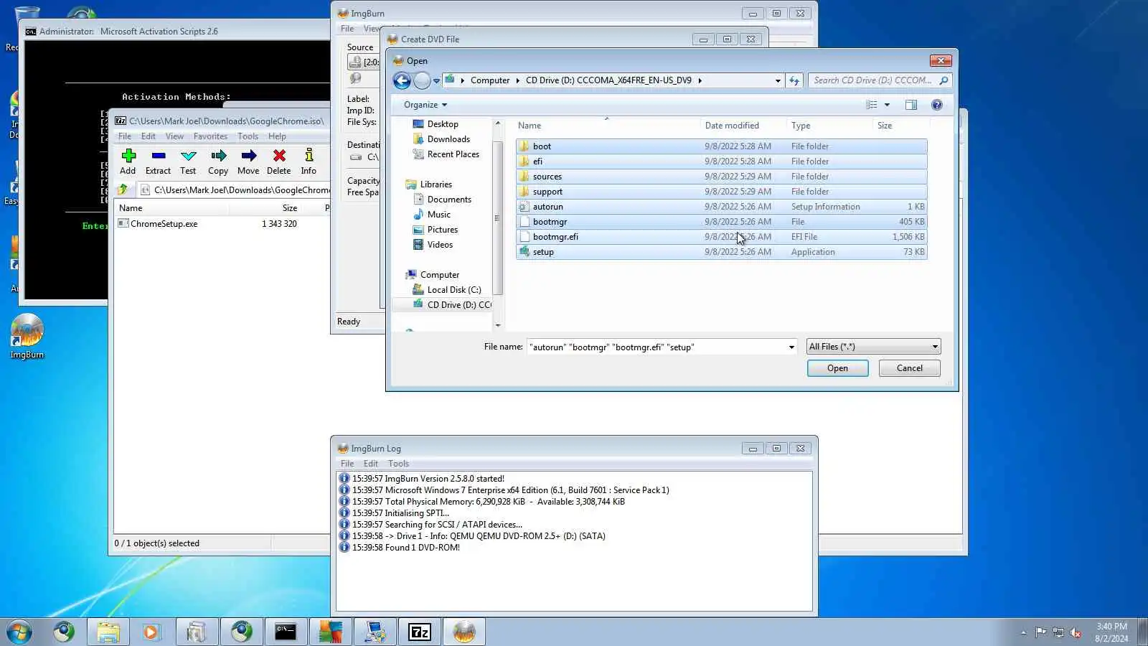This screenshot has width=1148, height=646.
Task: Open Windows Explorer from the taskbar
Action: 108,632
